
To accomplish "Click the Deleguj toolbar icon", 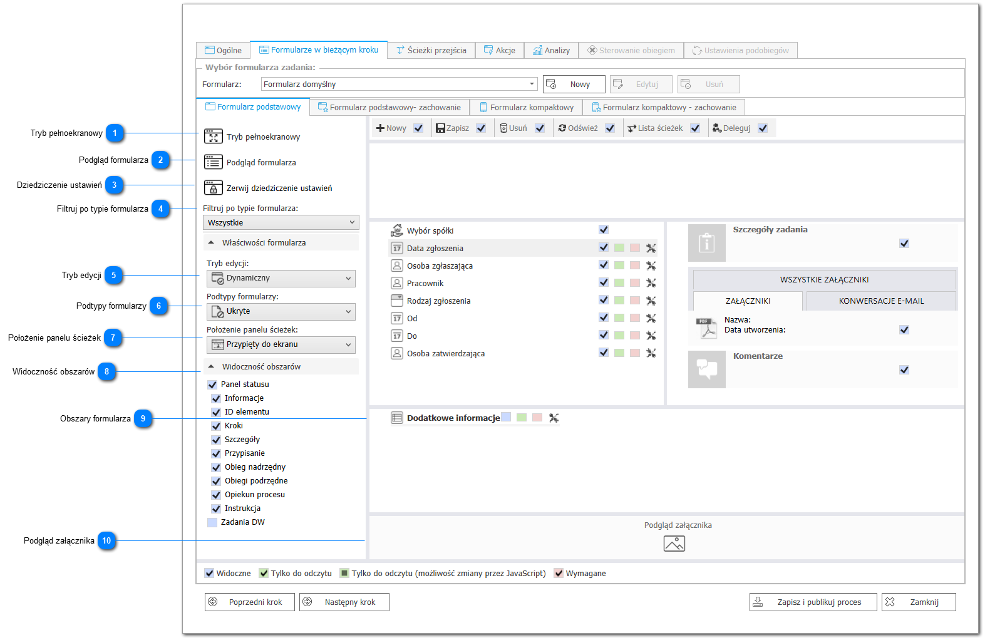I will coord(717,128).
